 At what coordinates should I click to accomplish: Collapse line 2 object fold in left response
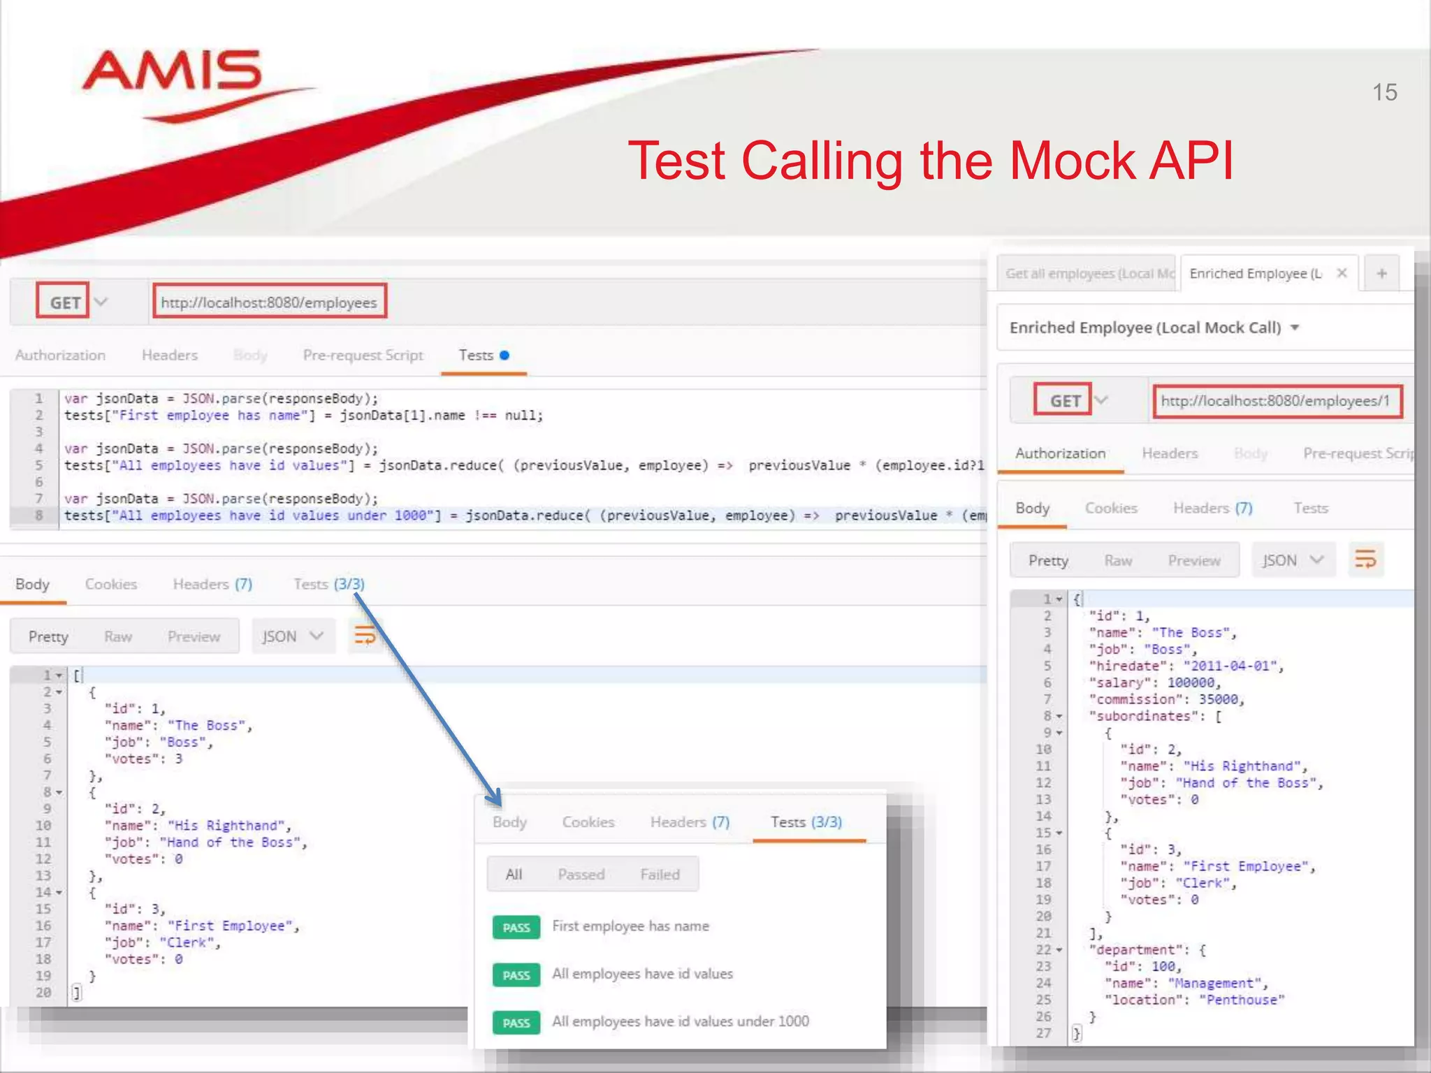(59, 692)
